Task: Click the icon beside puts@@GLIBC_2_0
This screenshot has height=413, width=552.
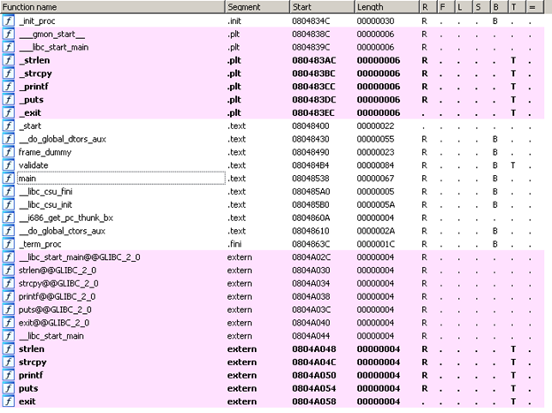Action: click(8, 310)
